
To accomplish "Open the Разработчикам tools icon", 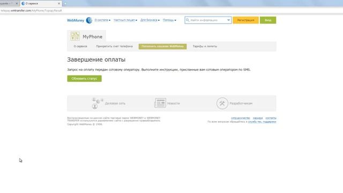I will point(222,103).
